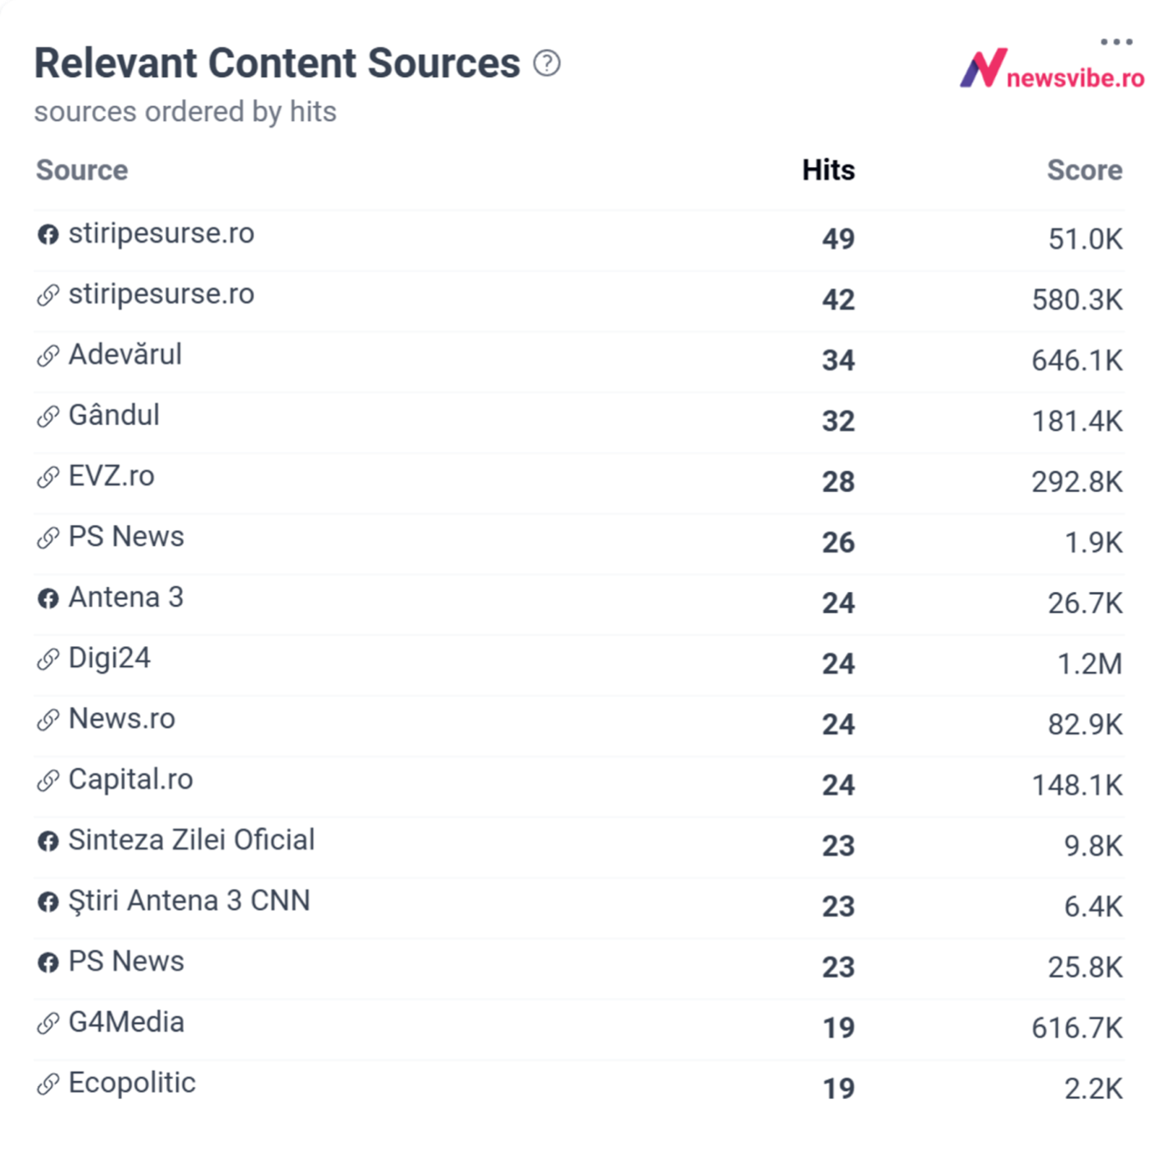Click the link icon next to Adevărul
Screen dimensions: 1163x1155
coord(48,356)
